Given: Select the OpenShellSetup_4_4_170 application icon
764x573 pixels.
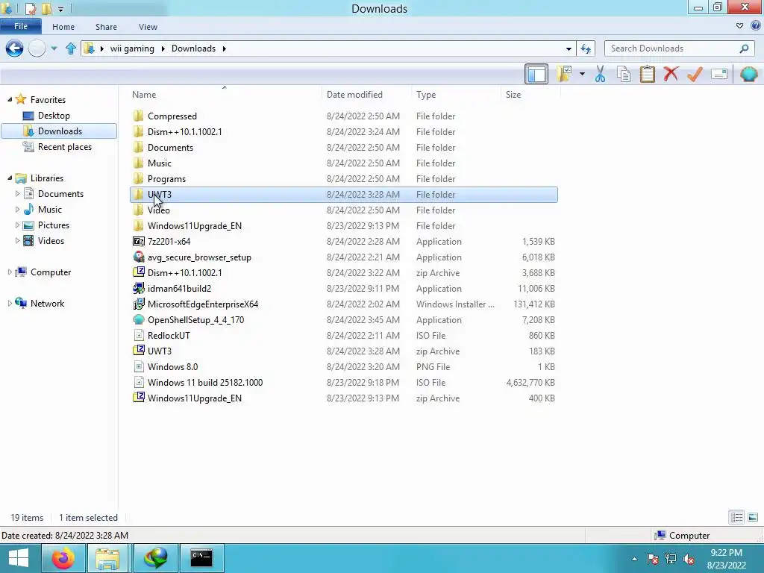Looking at the screenshot, I should tap(138, 319).
